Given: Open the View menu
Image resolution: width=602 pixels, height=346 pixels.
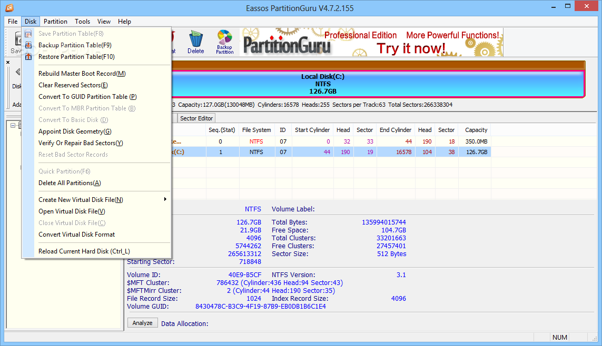Looking at the screenshot, I should 104,22.
